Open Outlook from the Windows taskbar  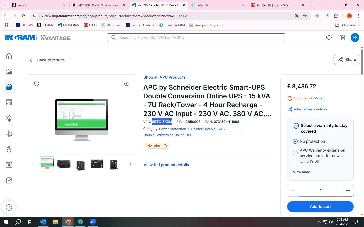coord(43,222)
